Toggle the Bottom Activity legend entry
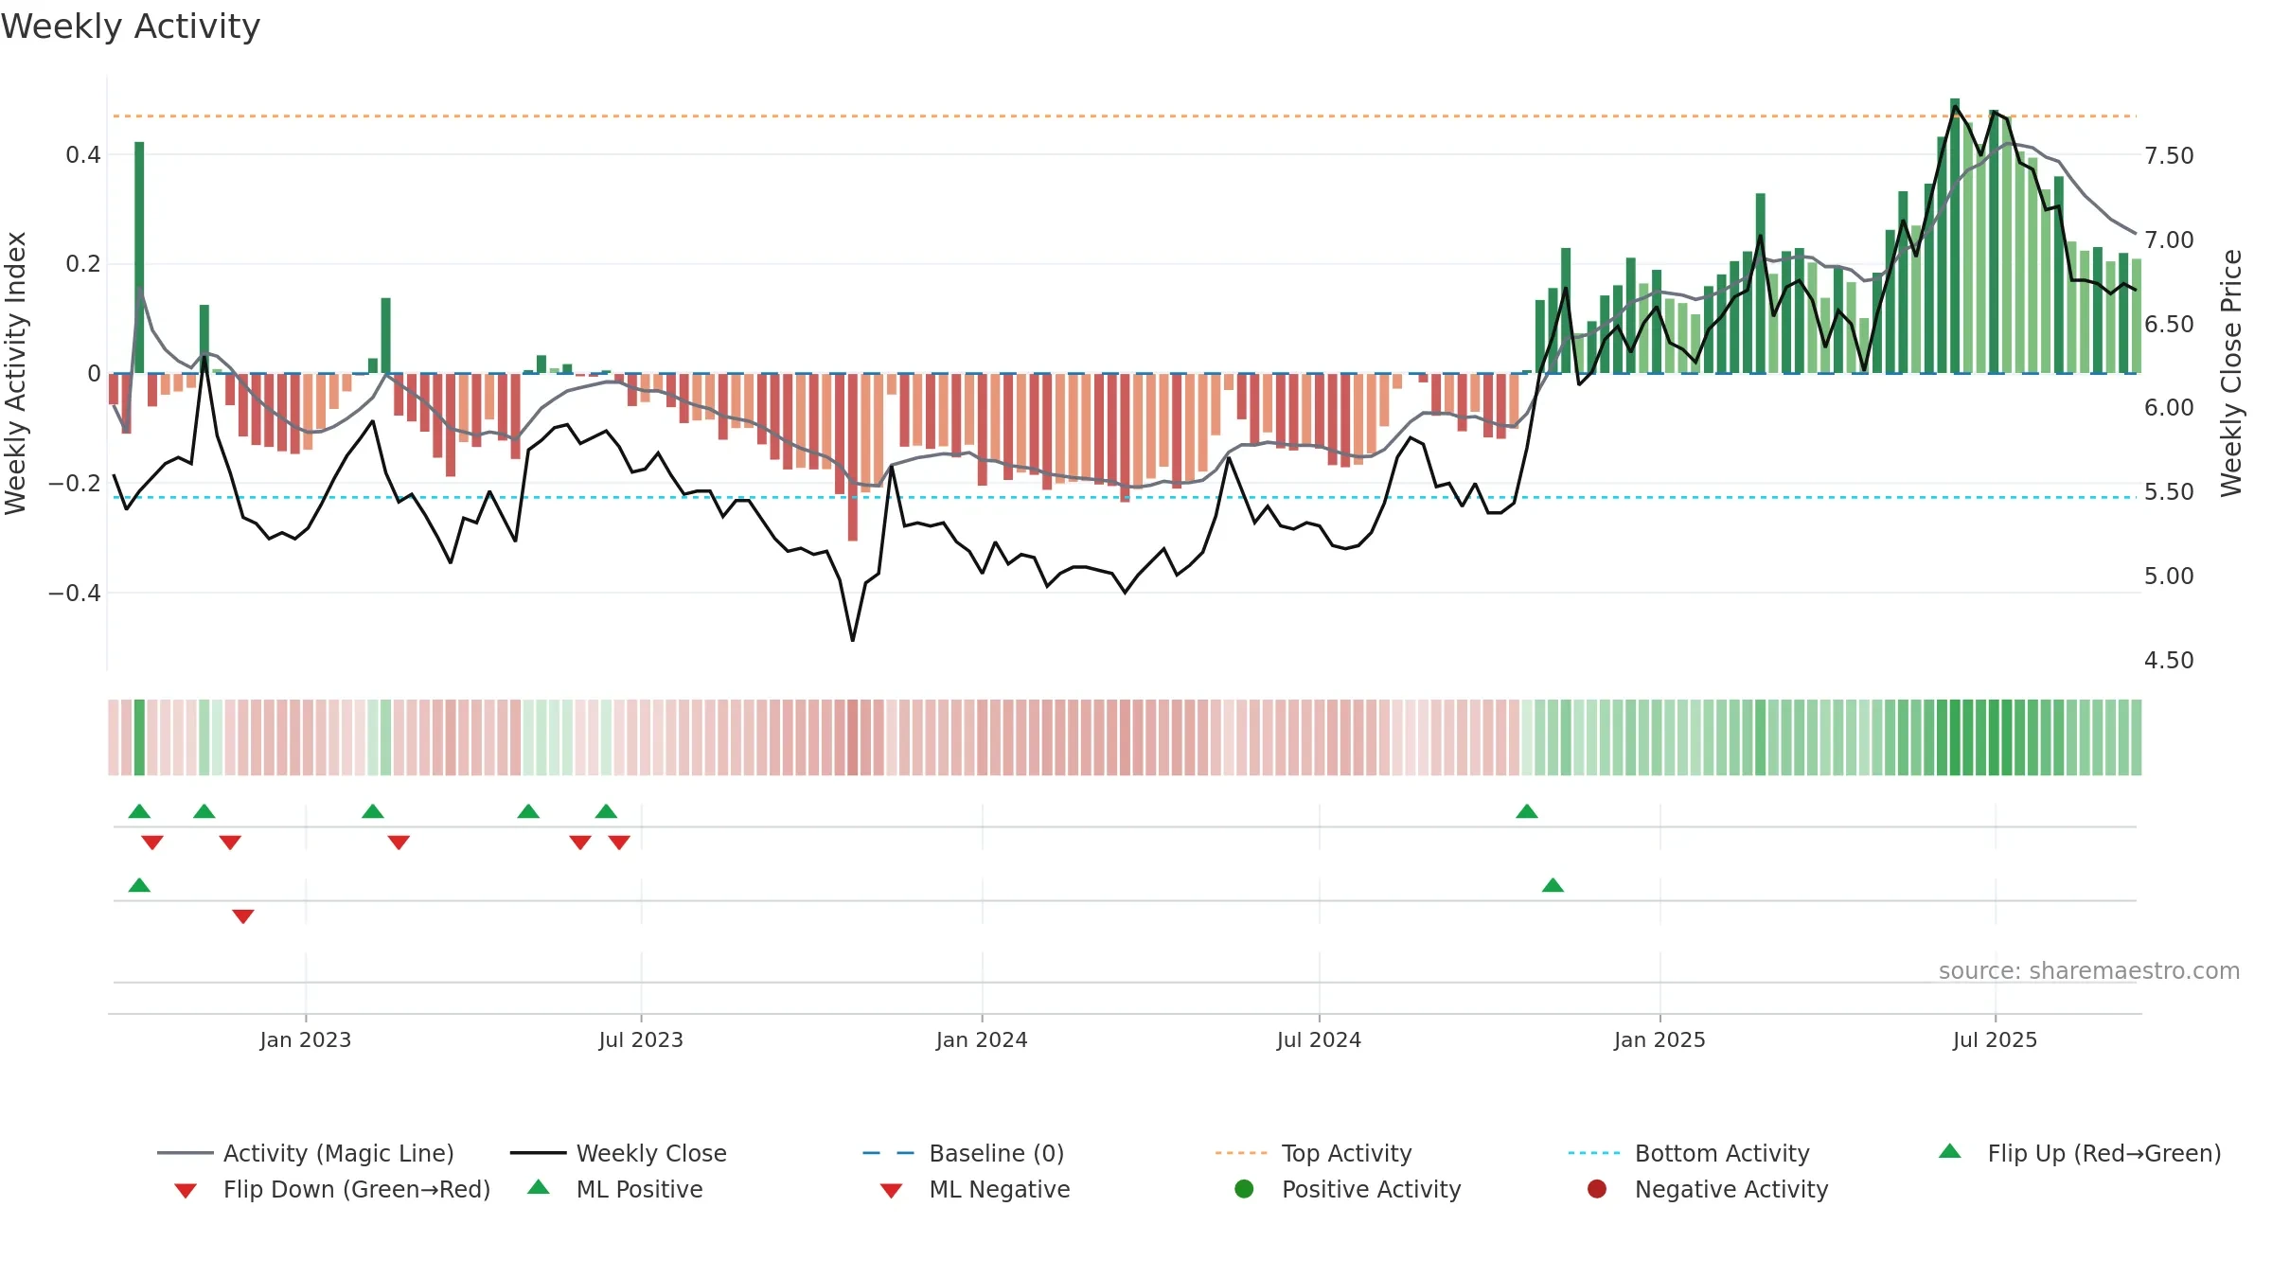This screenshot has width=2272, height=1278. (x=1689, y=1153)
